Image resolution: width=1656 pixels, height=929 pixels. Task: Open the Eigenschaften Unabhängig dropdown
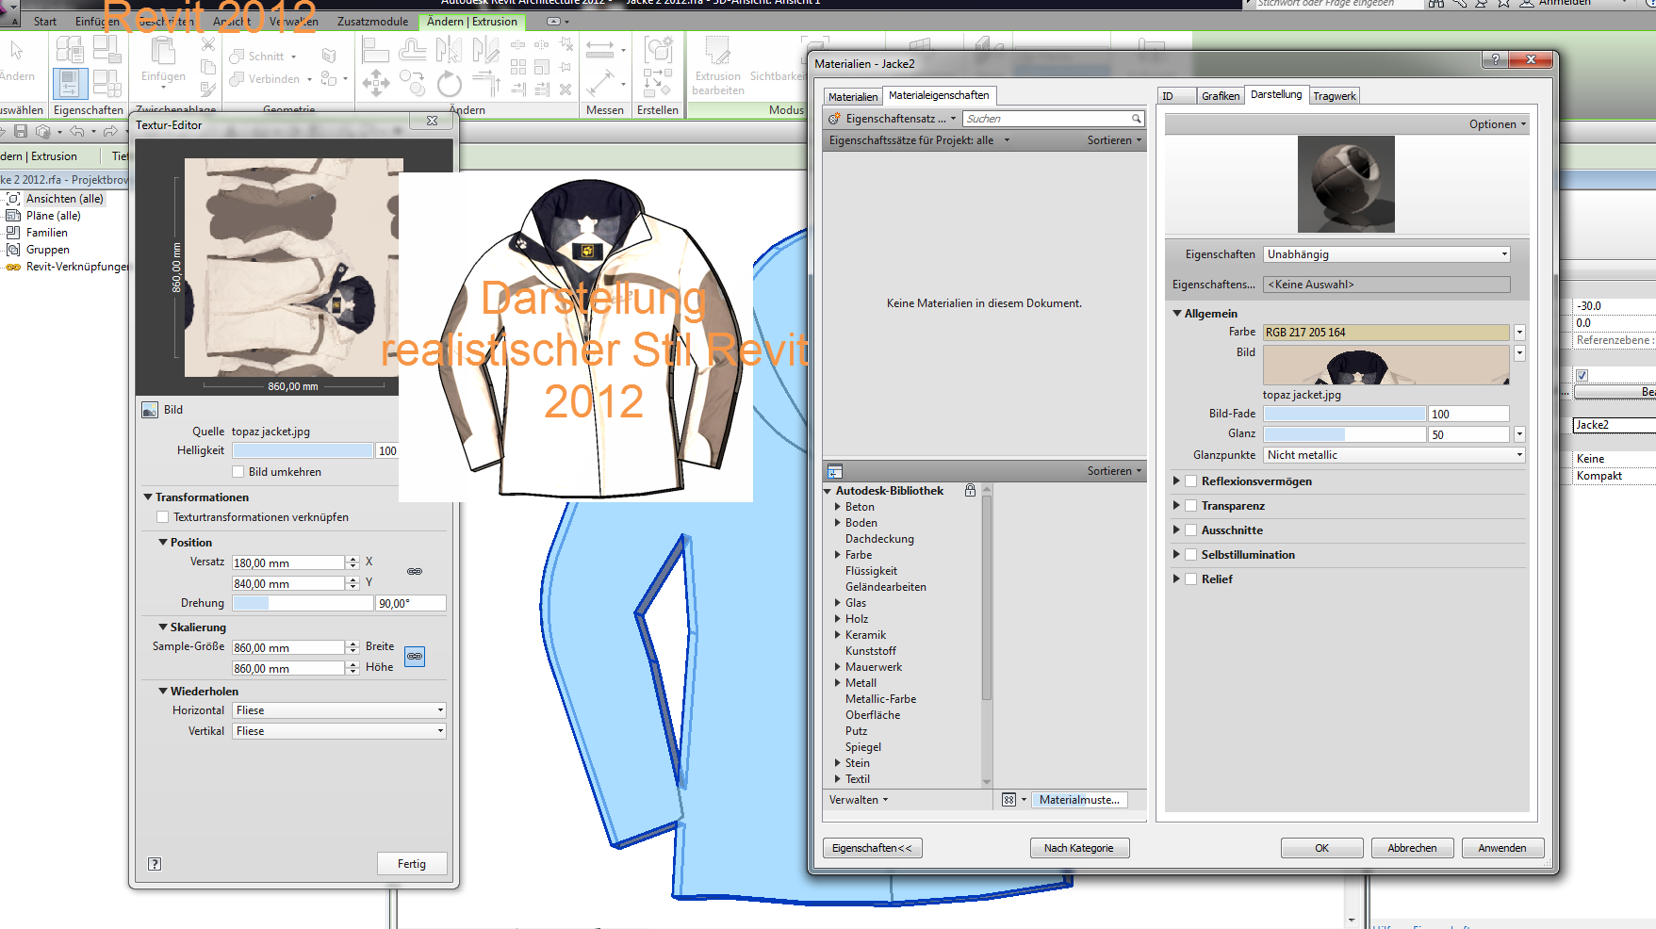pos(1386,254)
